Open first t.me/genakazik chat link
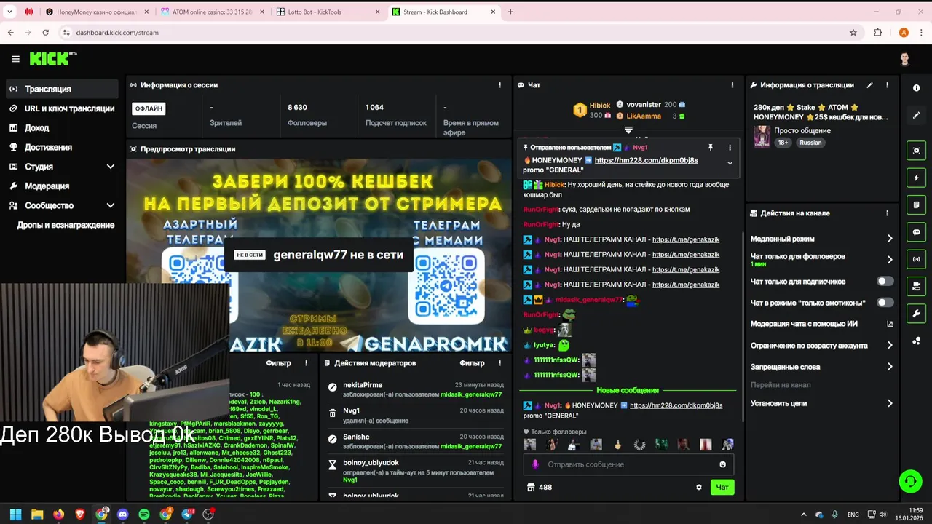 click(x=686, y=239)
